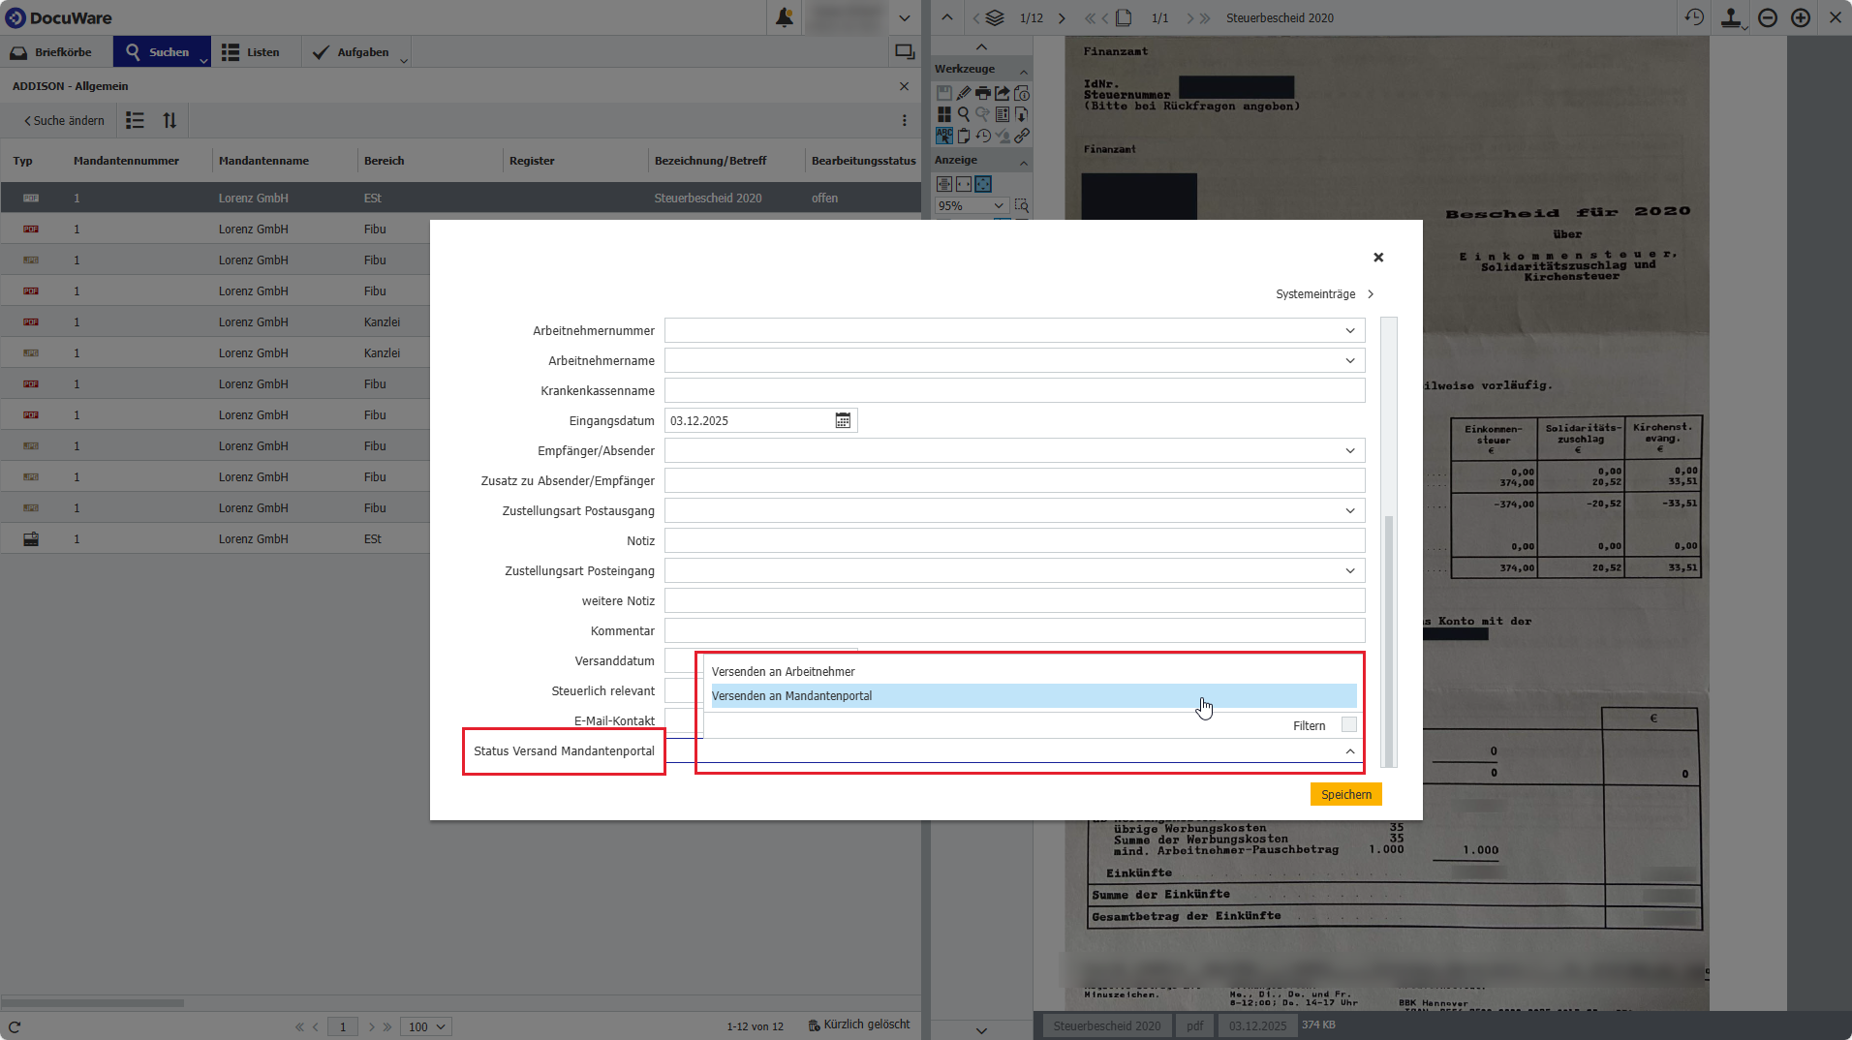Click the result list horizontal scrollbar
Screen dimensions: 1852x1040
[x=92, y=1002]
